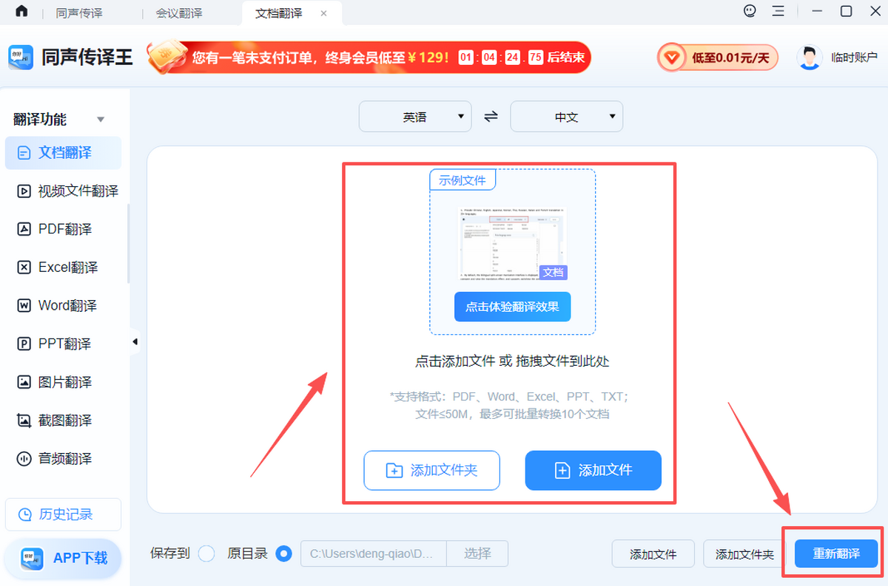Collapse the 翻译功能 section arrow
The height and width of the screenshot is (586, 888).
[101, 120]
